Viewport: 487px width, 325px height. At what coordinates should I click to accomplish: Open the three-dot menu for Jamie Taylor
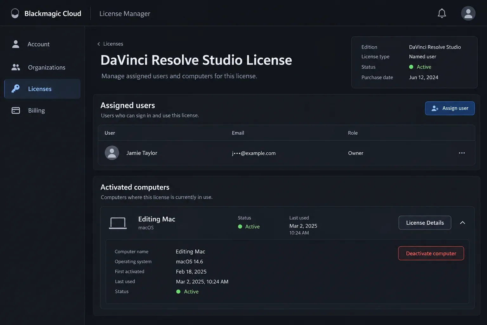[x=462, y=153]
